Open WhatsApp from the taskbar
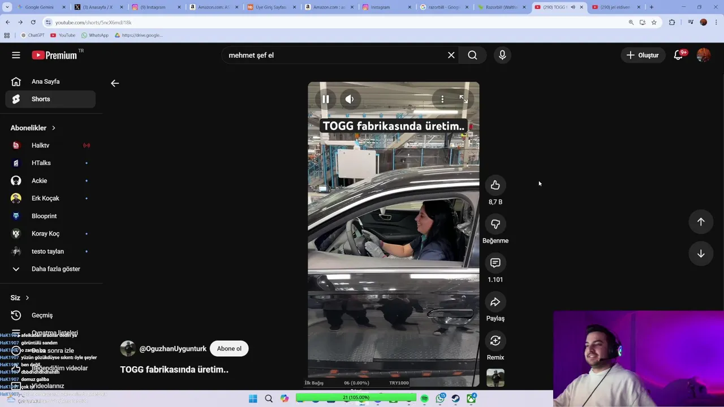 tap(440, 399)
